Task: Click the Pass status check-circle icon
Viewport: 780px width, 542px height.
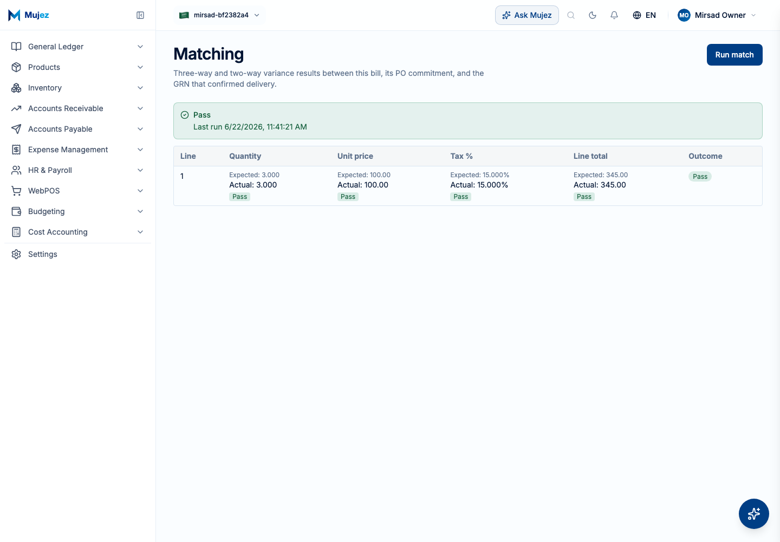Action: (185, 115)
